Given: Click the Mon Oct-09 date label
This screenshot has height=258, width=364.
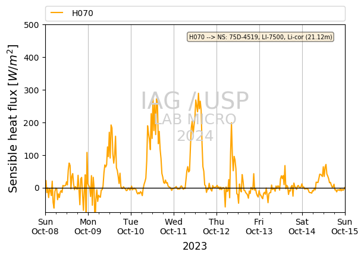Looking at the screenshot, I should tap(88, 226).
